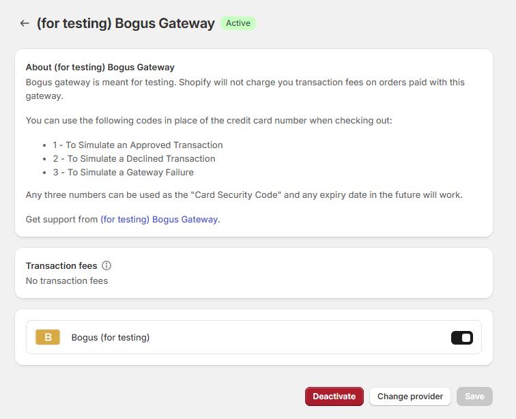Click the Approved Transaction list item
516x419 pixels.
coord(138,145)
